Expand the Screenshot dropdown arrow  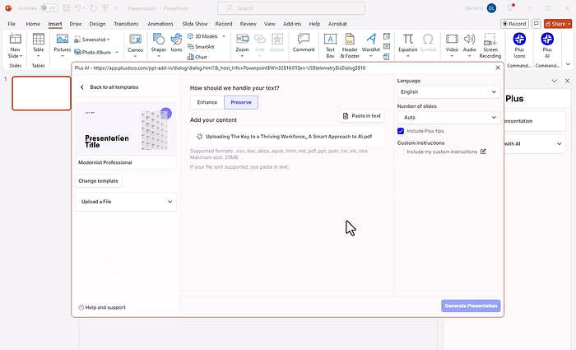(x=108, y=40)
